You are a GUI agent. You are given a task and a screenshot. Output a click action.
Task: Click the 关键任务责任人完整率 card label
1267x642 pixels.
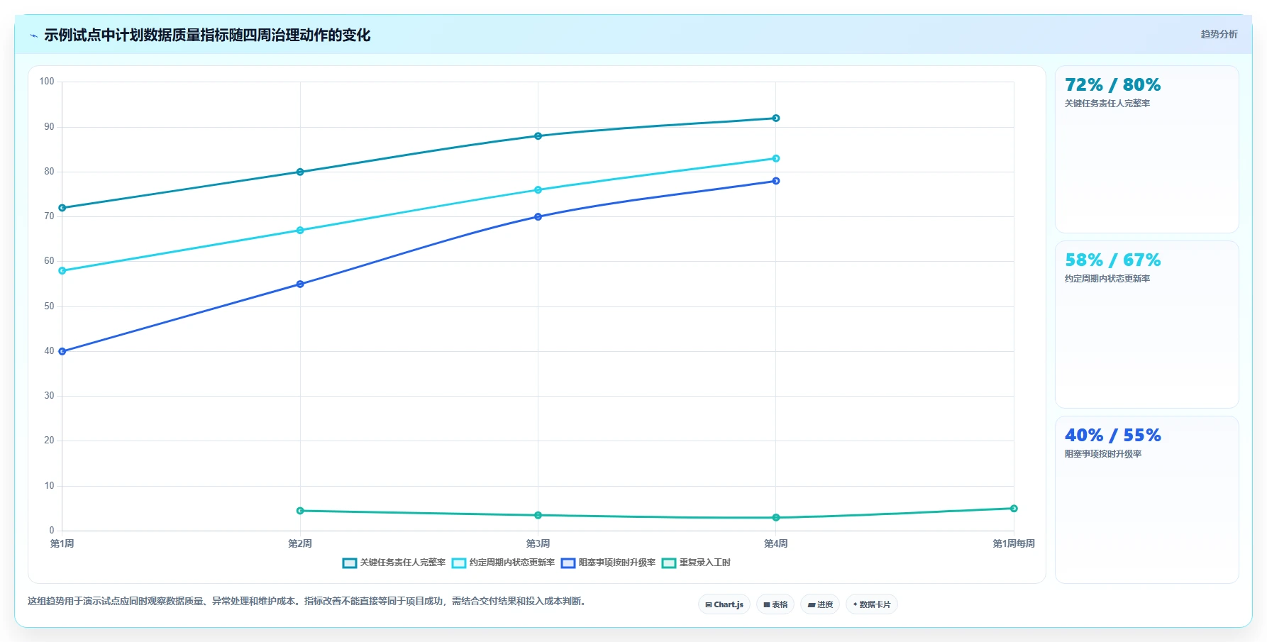tap(1107, 104)
